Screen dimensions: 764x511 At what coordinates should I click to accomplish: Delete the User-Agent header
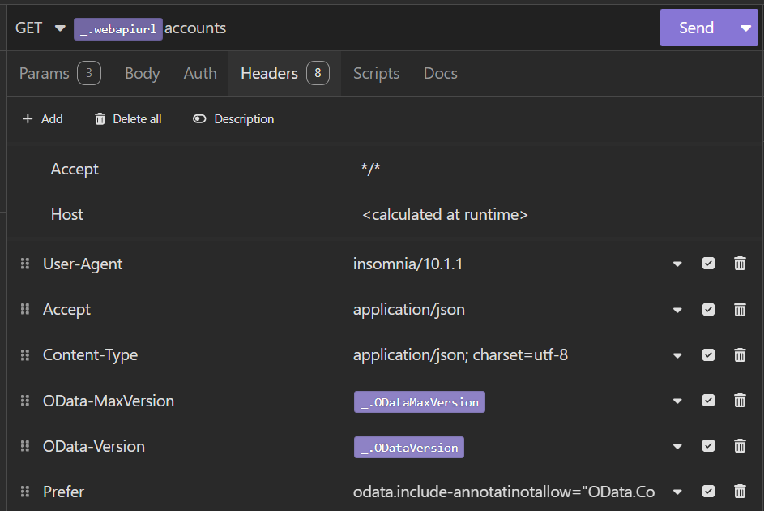(740, 264)
